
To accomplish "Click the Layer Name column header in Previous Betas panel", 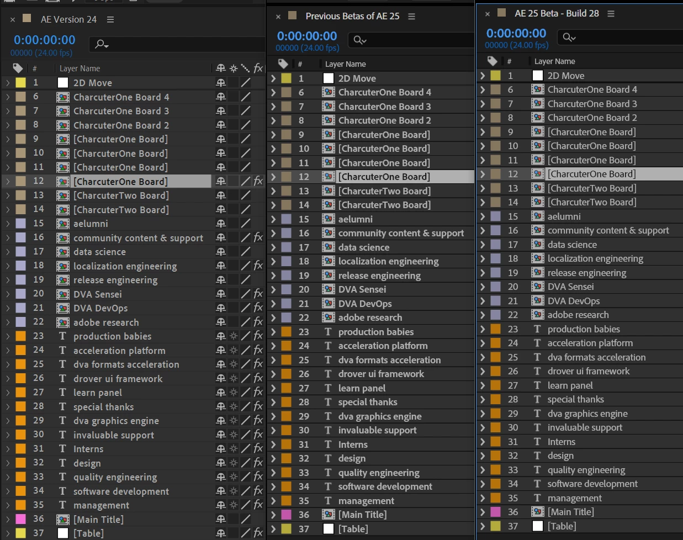I will tap(346, 64).
